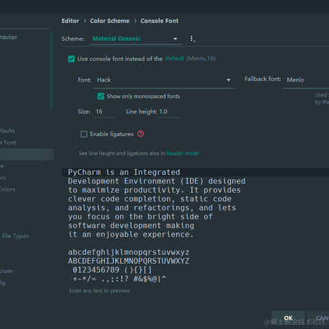
Task: Click inside the font preview text area
Action: (195, 233)
